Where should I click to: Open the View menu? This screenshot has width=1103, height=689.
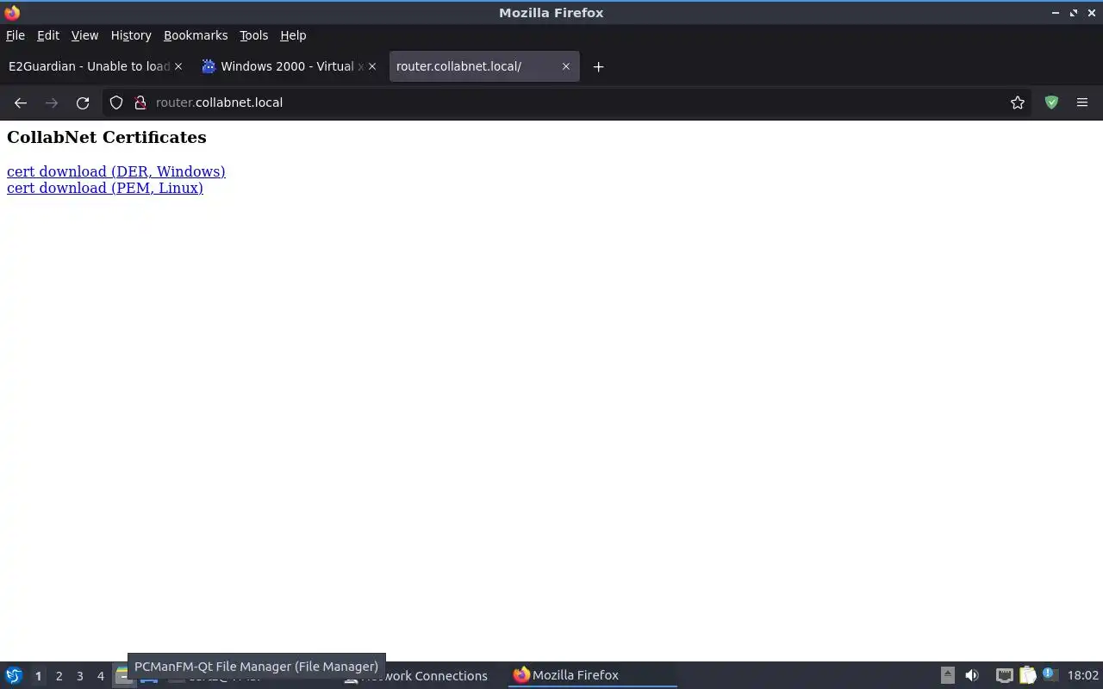point(84,35)
